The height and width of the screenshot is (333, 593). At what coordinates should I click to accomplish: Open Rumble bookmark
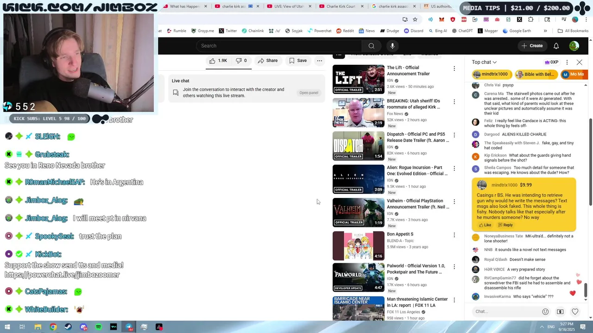pos(176,31)
